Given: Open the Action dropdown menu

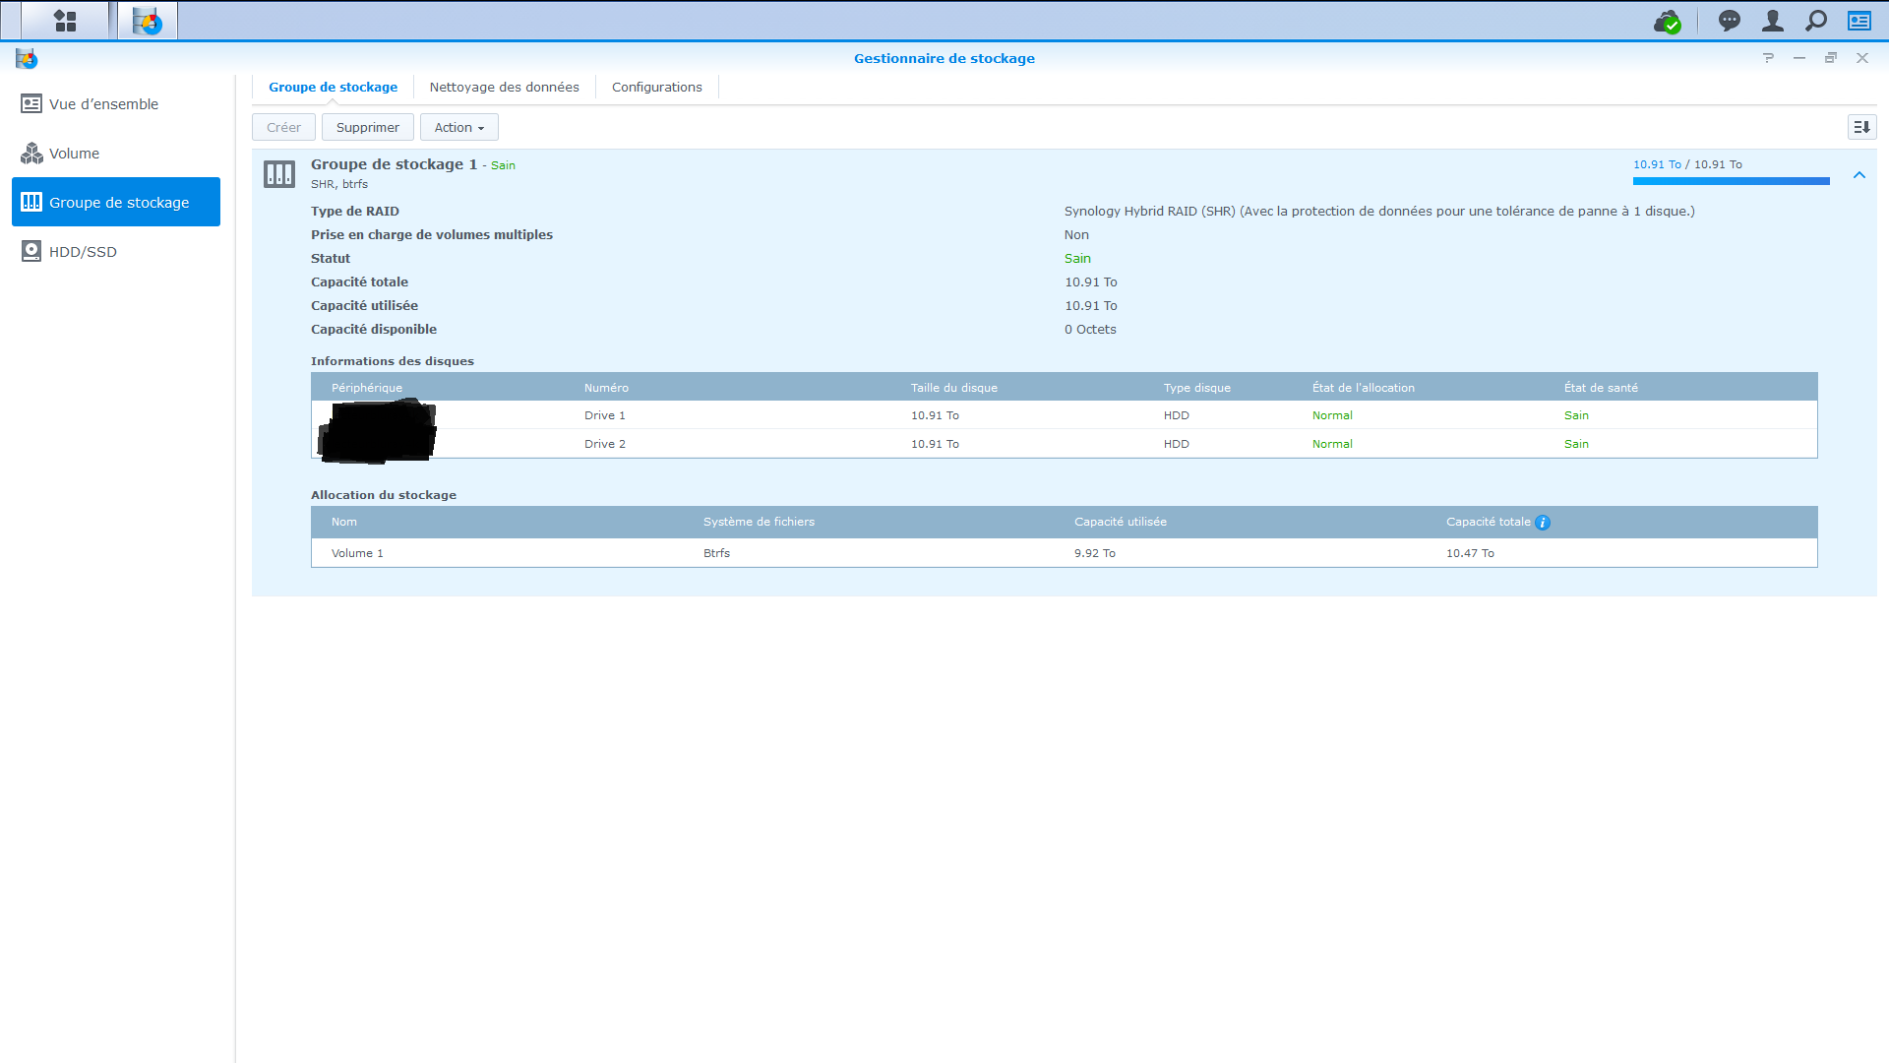Looking at the screenshot, I should coord(458,127).
